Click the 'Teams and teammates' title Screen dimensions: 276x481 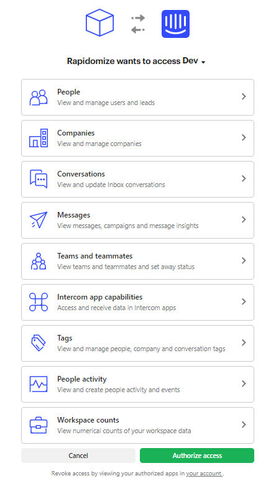(95, 256)
